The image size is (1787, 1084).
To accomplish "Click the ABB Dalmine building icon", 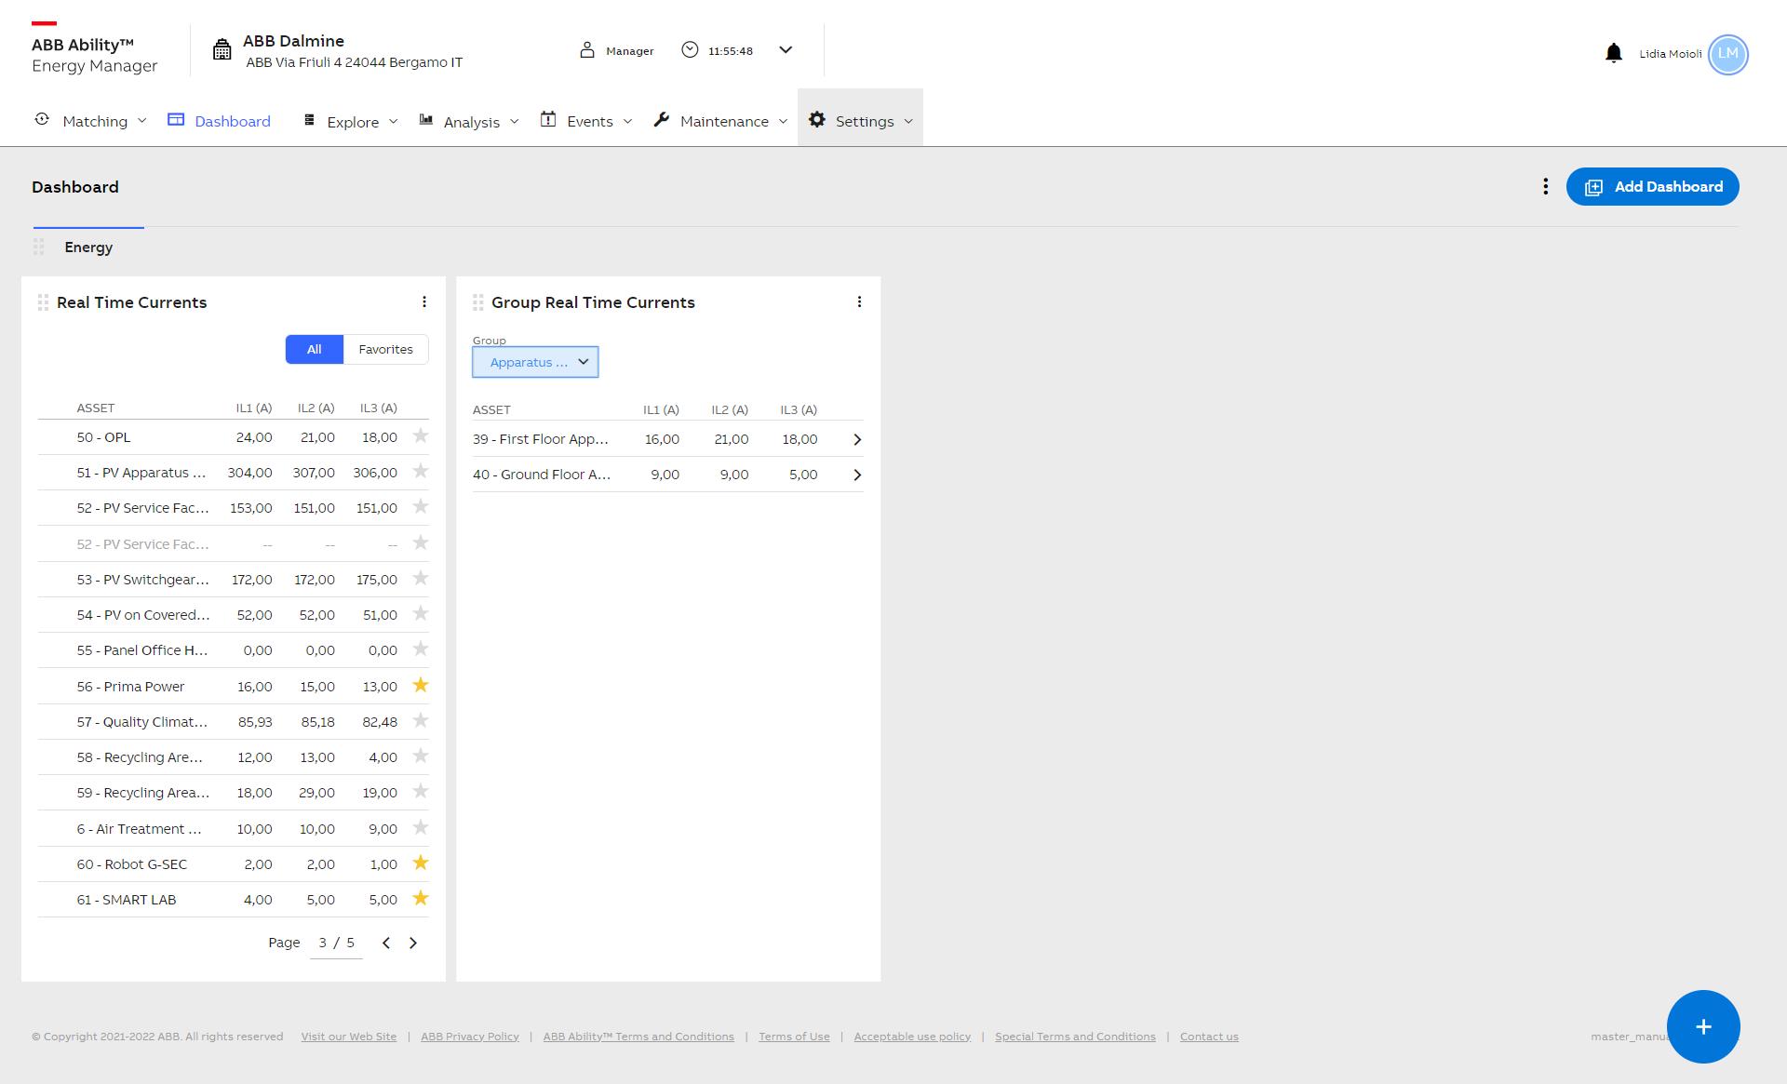I will 222,50.
